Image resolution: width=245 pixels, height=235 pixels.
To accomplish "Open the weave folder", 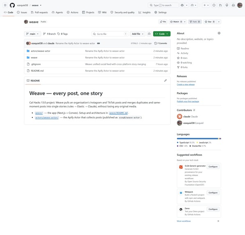I will click(x=34, y=57).
